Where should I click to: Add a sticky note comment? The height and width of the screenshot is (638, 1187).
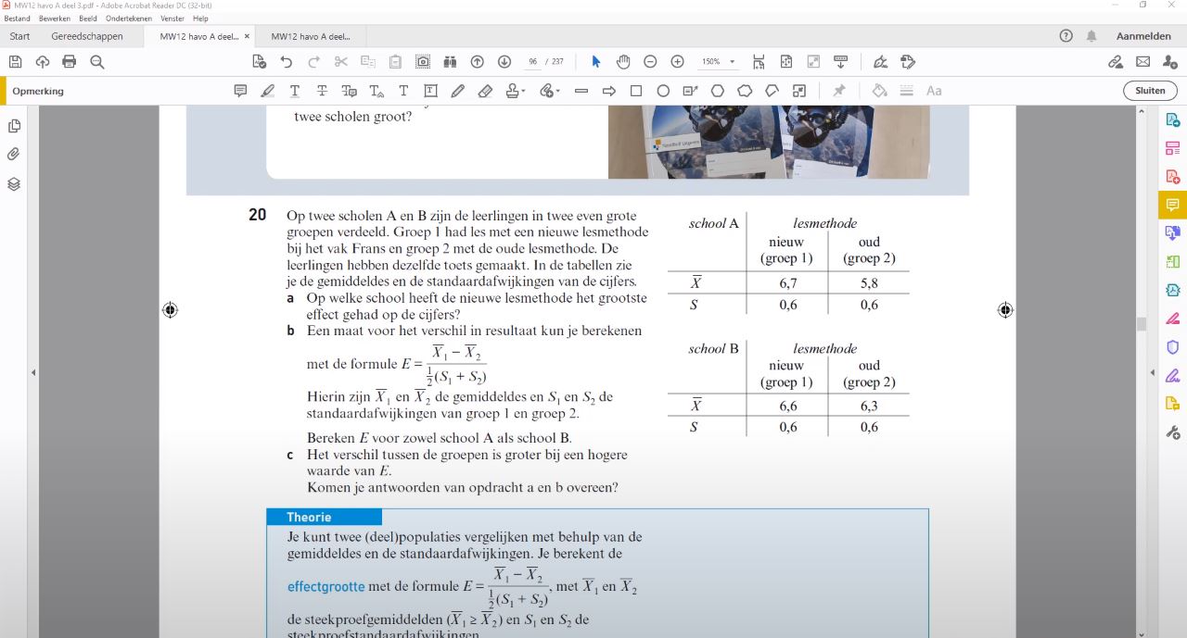point(240,91)
